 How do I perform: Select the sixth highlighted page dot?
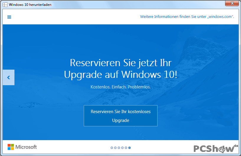click(129, 148)
